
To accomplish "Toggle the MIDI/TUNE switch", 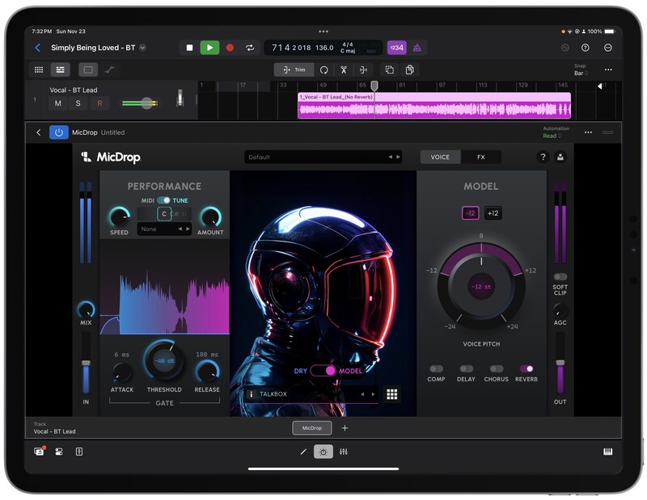I will pyautogui.click(x=163, y=200).
